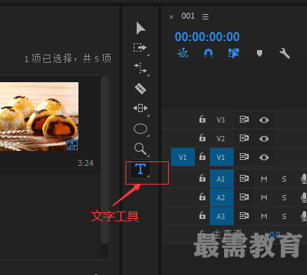This screenshot has width=307, height=275.
Task: Click the project panel vertical scrollbar
Action: (105, 160)
